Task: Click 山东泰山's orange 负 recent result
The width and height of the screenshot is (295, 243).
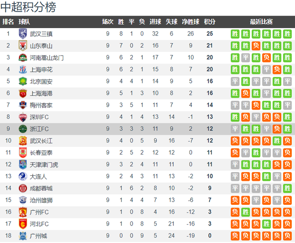Action: coord(256,46)
